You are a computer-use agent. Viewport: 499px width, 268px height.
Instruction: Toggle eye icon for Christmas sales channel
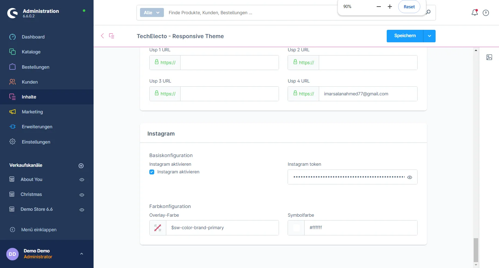(x=82, y=195)
